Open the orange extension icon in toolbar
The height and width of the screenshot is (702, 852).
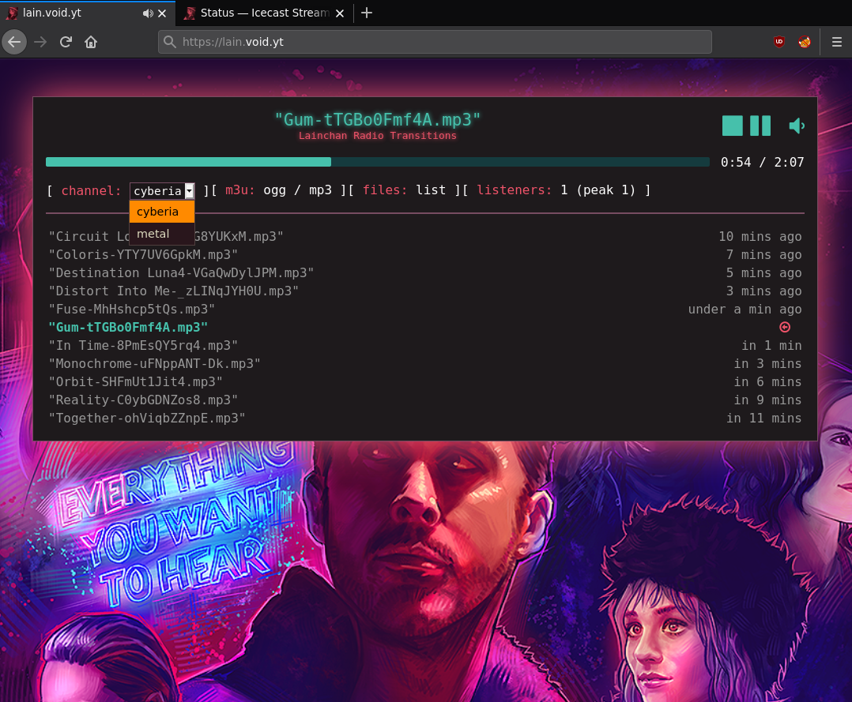point(805,42)
